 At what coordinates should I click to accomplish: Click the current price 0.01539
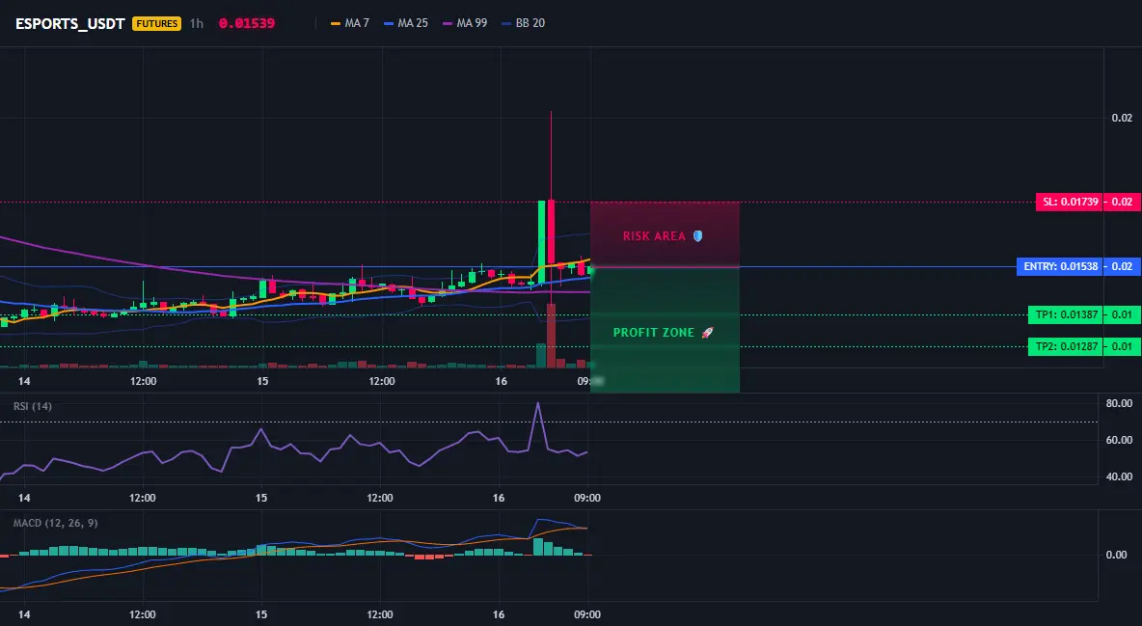pyautogui.click(x=247, y=23)
